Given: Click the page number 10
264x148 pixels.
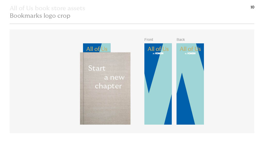Looking at the screenshot, I should [x=252, y=7].
